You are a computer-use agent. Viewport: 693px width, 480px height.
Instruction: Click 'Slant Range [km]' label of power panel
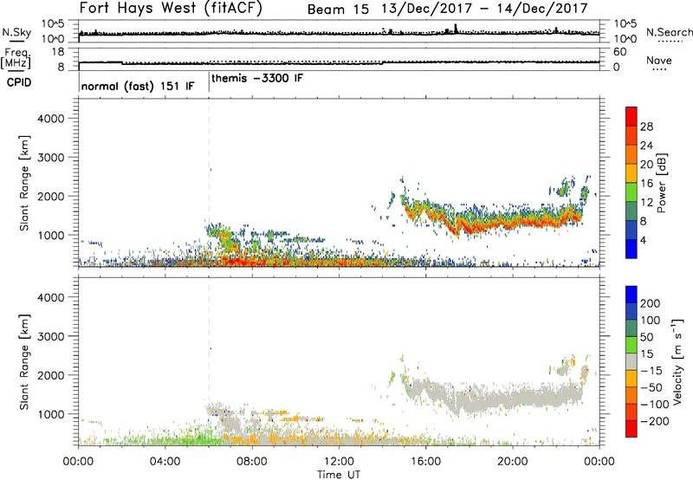coord(24,183)
